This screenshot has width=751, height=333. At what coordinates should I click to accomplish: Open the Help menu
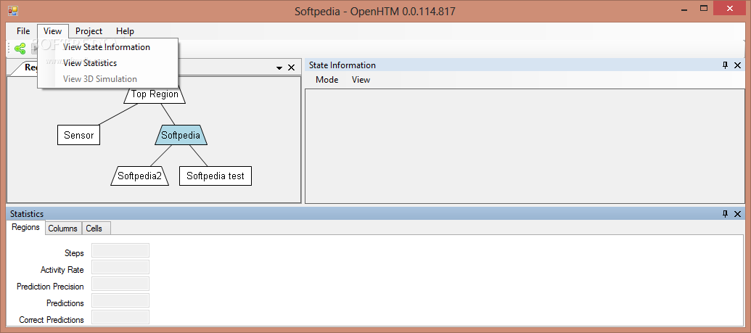125,31
